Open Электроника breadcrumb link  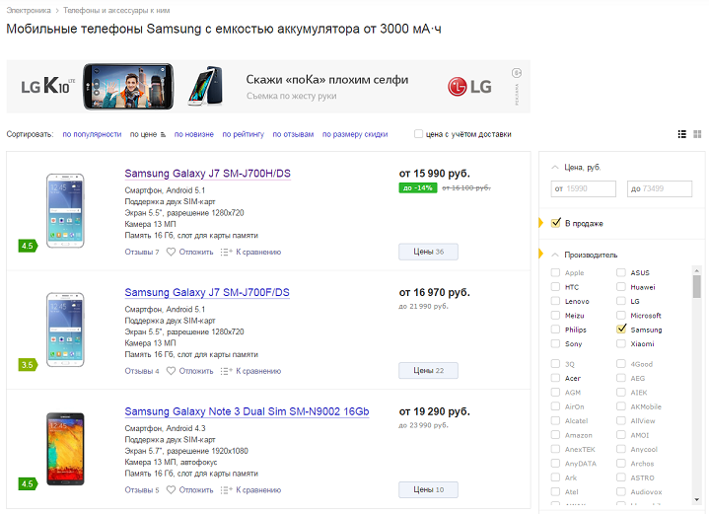point(29,10)
